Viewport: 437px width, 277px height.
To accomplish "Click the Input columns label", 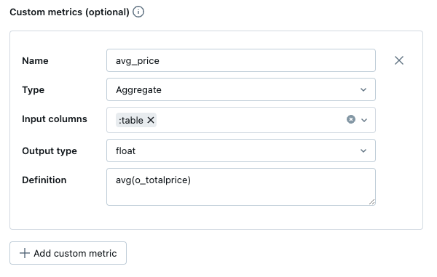I will 55,119.
